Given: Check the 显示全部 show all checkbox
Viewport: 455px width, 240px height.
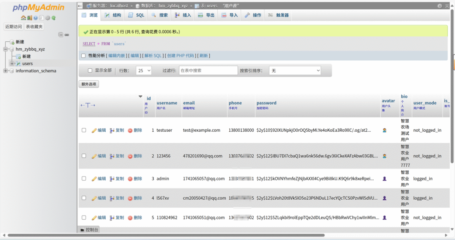Looking at the screenshot, I should 90,71.
